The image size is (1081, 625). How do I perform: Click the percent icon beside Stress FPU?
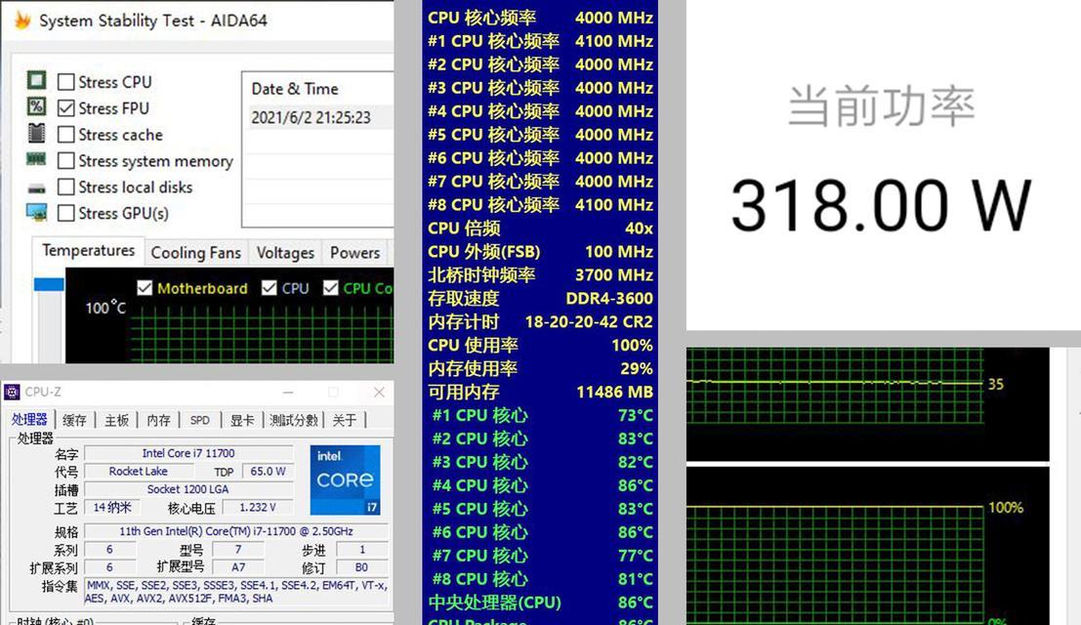pyautogui.click(x=36, y=106)
